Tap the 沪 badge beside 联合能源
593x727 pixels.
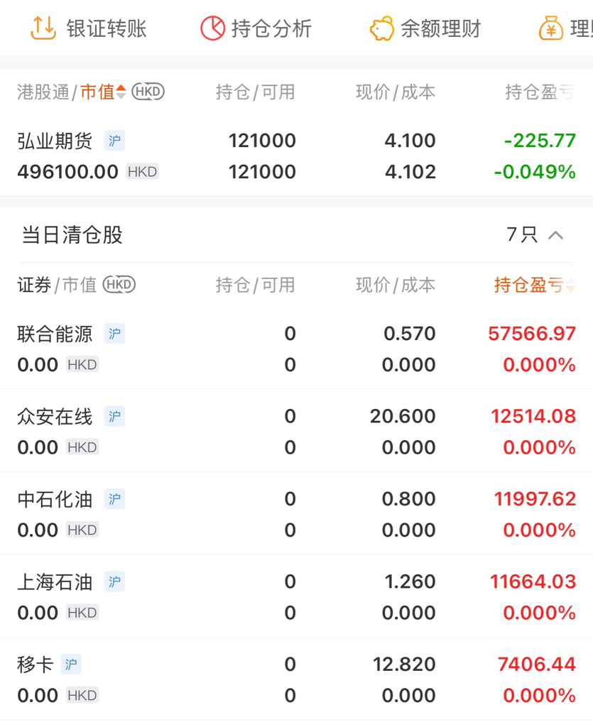tap(114, 334)
